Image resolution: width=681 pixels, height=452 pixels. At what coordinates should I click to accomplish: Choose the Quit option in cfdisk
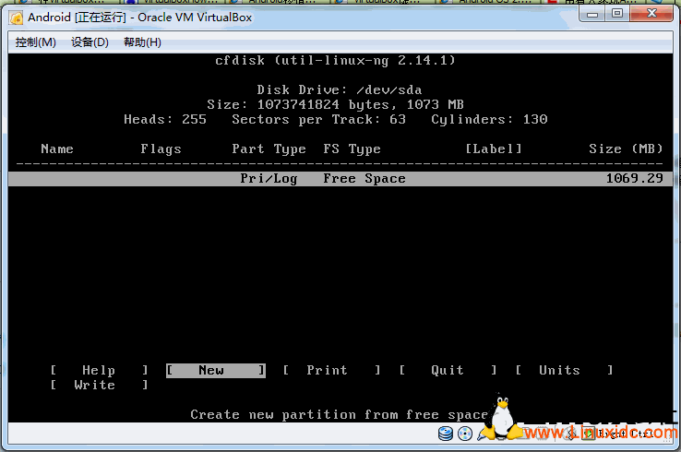point(448,370)
